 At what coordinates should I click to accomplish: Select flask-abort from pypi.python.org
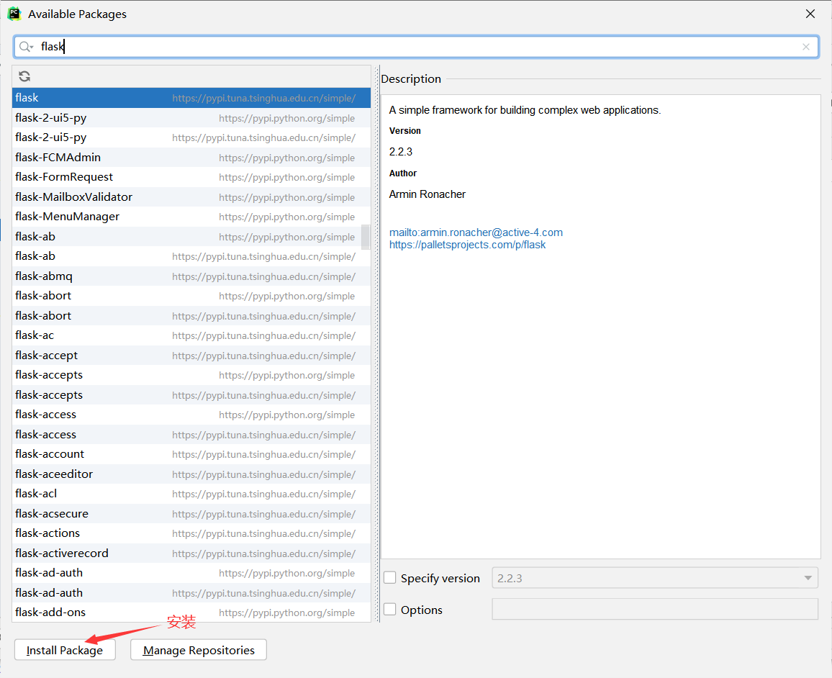click(191, 296)
